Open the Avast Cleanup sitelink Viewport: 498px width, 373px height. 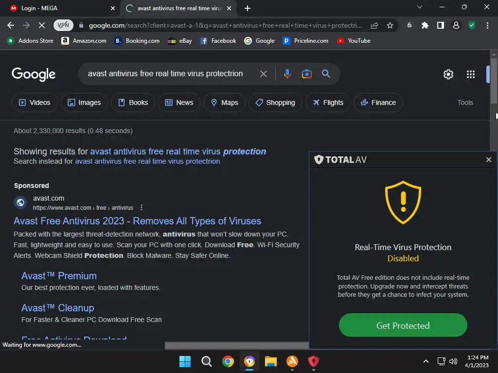coord(57,307)
